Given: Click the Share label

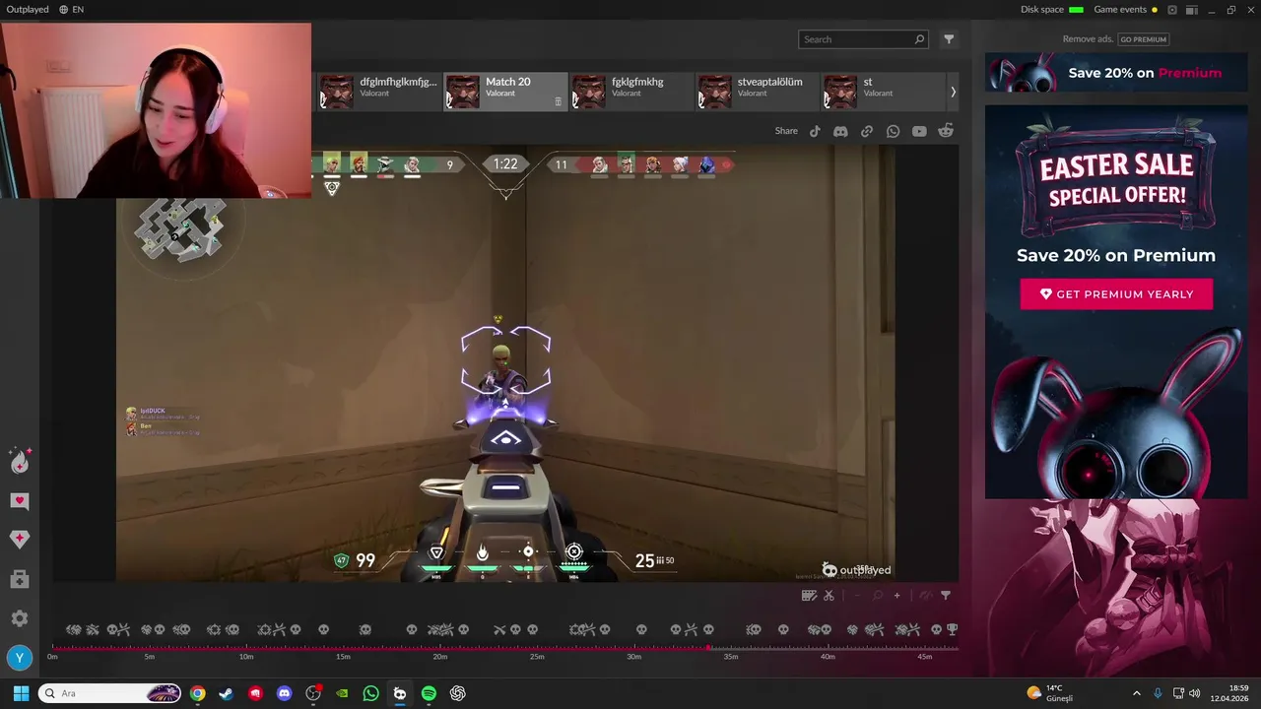Looking at the screenshot, I should (x=786, y=131).
